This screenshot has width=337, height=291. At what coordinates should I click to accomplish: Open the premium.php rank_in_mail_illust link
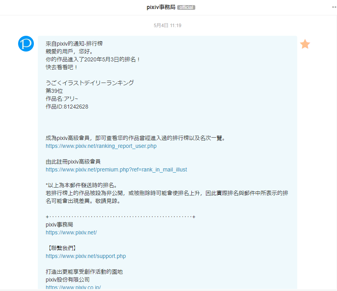[116, 169]
